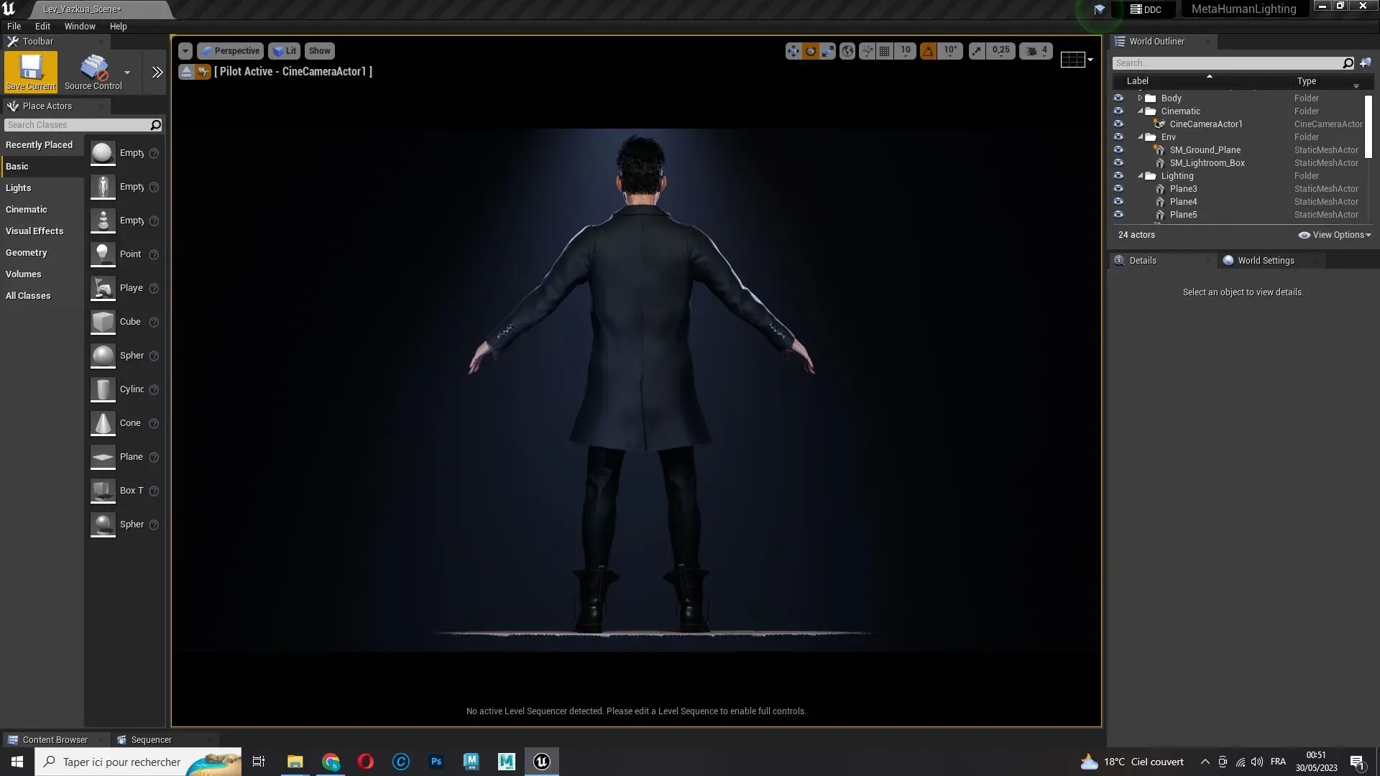The image size is (1380, 776).
Task: Expand the Body folder
Action: pyautogui.click(x=1141, y=98)
